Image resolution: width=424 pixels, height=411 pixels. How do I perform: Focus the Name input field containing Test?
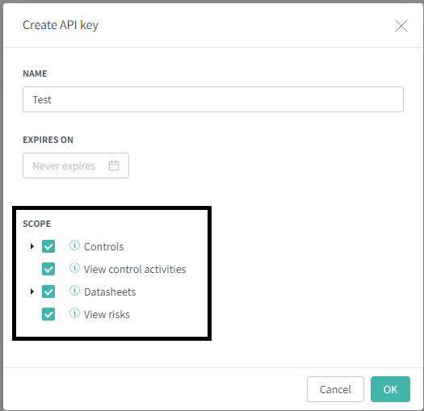pyautogui.click(x=213, y=99)
